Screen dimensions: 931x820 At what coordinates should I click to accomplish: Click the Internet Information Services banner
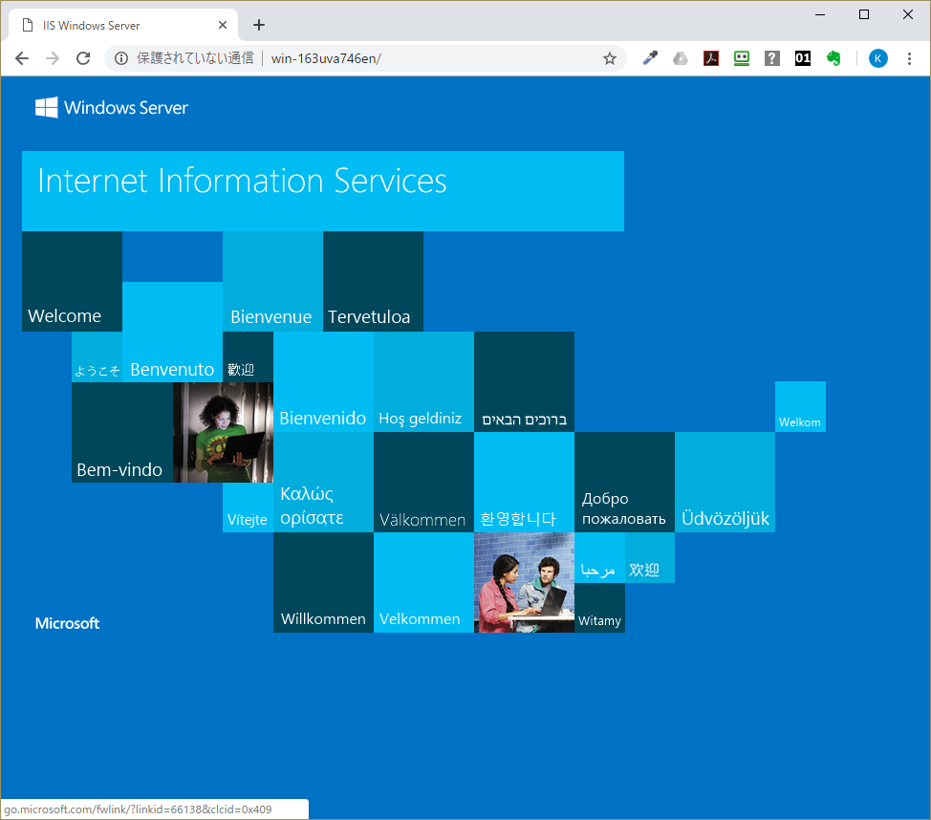click(x=322, y=190)
